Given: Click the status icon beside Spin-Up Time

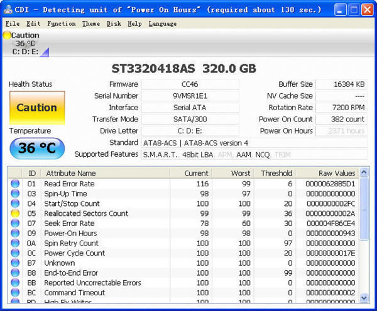Looking at the screenshot, I should (15, 194).
